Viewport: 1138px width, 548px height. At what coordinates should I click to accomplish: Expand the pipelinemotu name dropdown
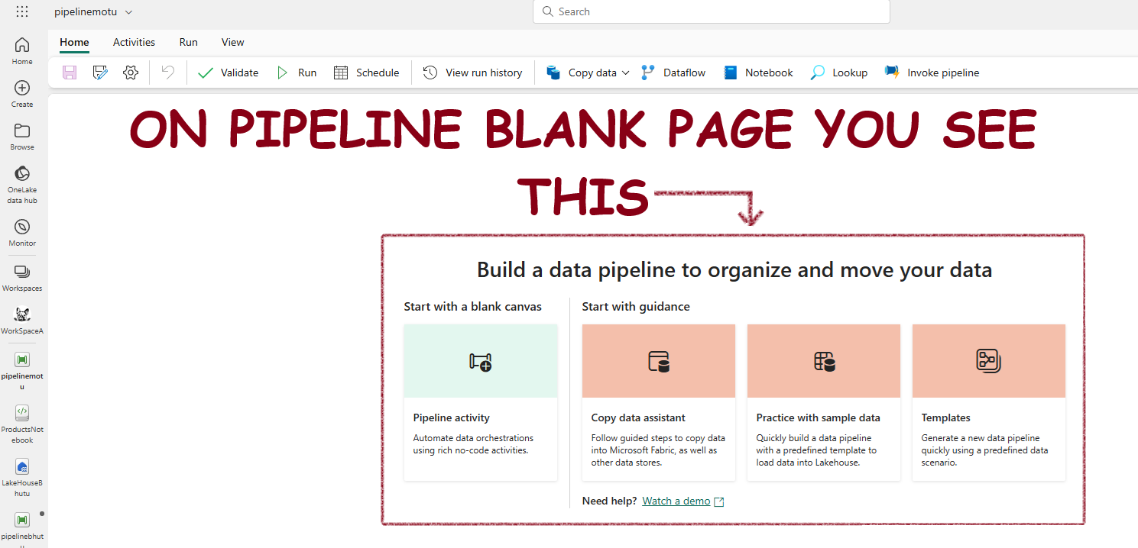click(x=128, y=12)
